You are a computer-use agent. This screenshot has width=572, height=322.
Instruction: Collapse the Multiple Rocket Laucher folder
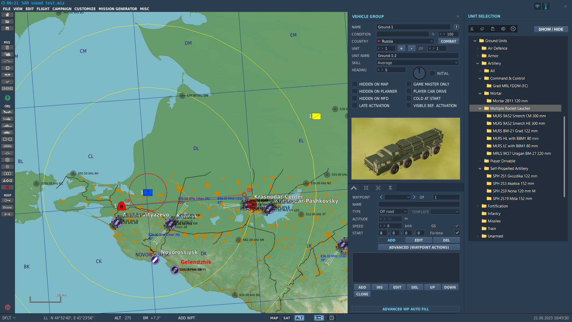tap(480, 109)
